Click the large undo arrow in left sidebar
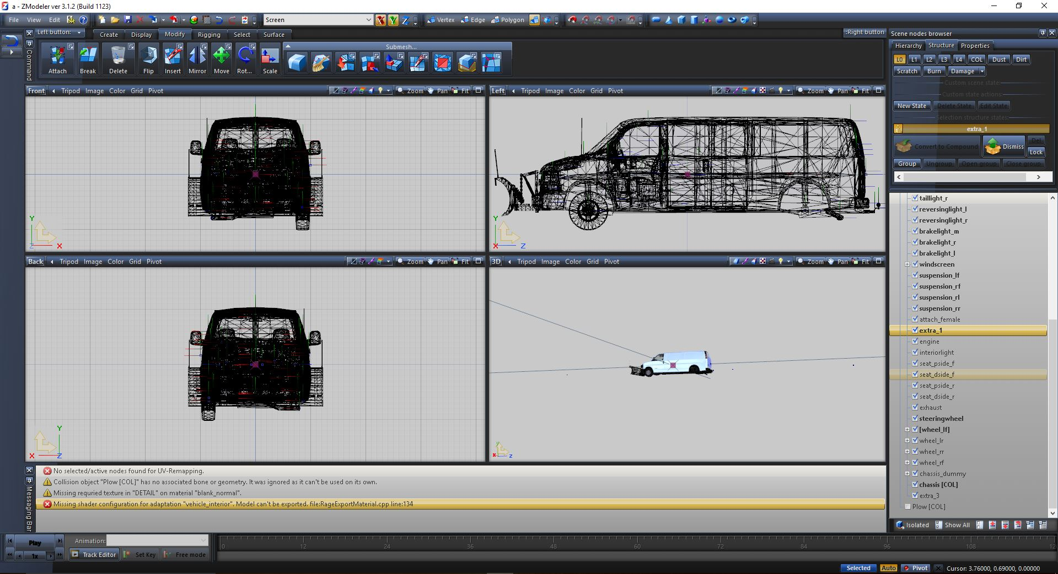This screenshot has height=574, width=1058. [11, 40]
